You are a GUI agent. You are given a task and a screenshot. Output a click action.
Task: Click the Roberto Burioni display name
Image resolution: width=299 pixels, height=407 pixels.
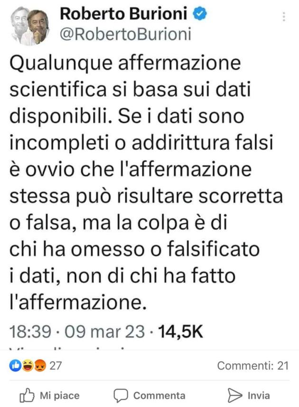coord(123,13)
